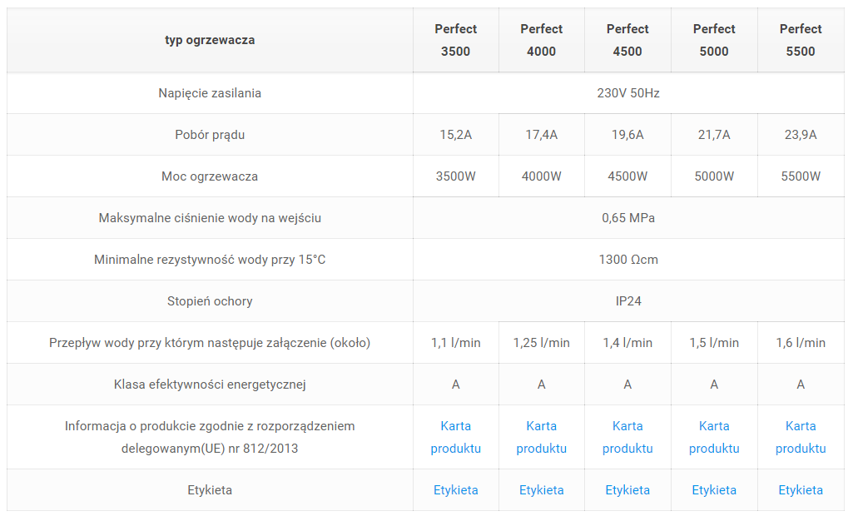Open Karta produktu for Perfect 5000
This screenshot has height=526, width=853.
714,437
